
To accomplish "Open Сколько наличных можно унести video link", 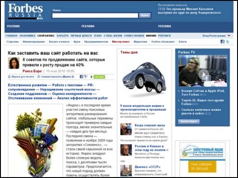I will point(201,111).
